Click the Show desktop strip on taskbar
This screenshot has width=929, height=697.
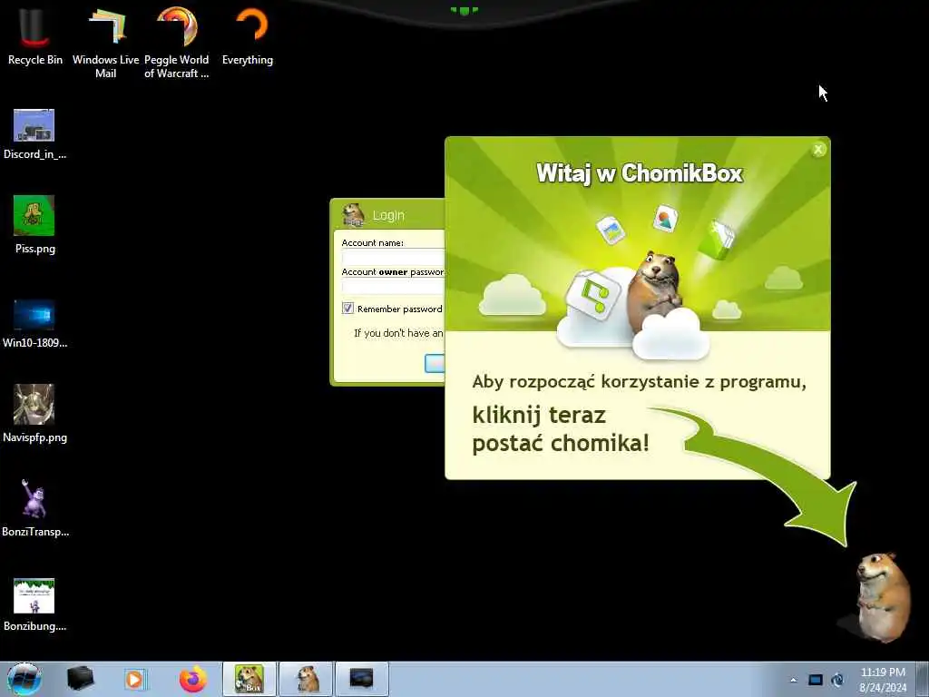(x=922, y=679)
